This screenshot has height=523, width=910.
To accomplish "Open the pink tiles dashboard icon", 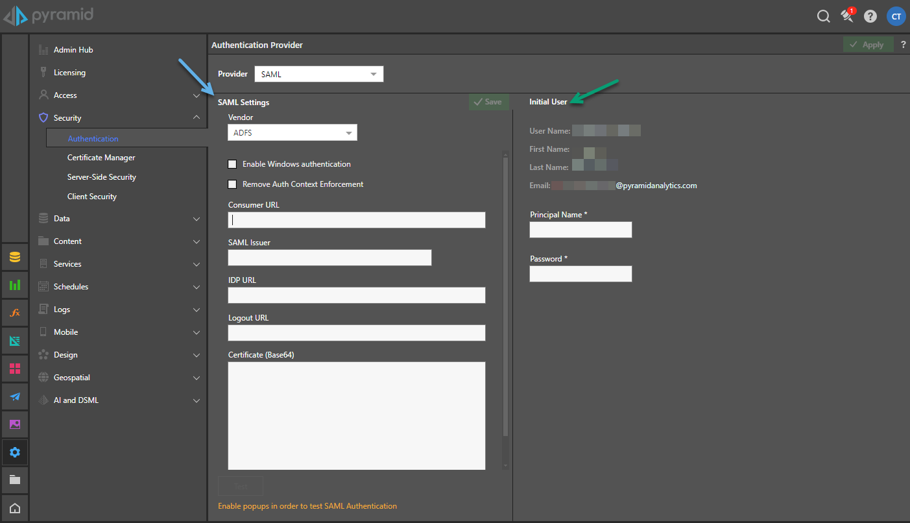I will 15,369.
